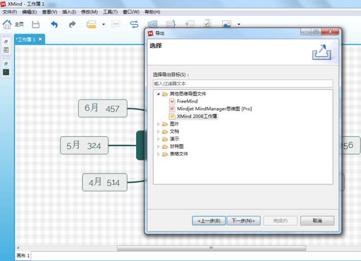
Task: Undo the last action with the blue arrow
Action: (54, 24)
